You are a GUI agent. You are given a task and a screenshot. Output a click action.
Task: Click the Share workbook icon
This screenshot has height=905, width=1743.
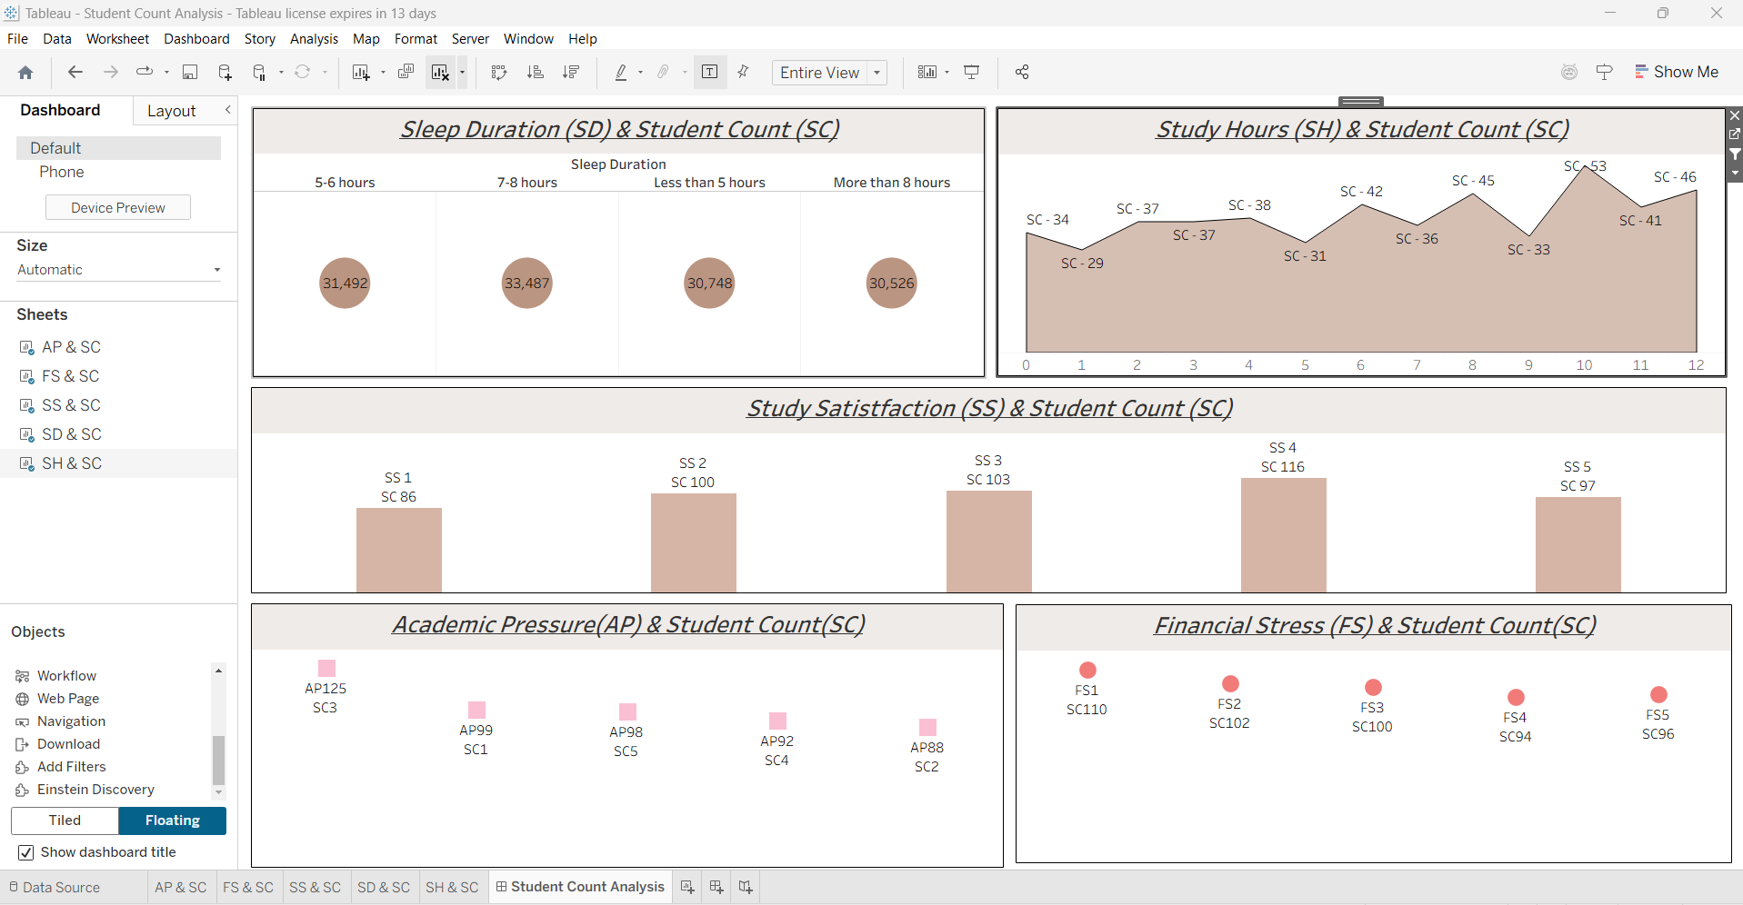1022,72
